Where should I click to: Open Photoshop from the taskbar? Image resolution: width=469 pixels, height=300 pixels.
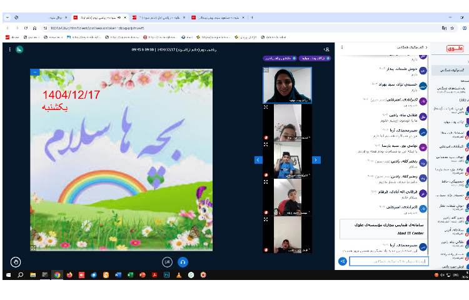coord(166,275)
